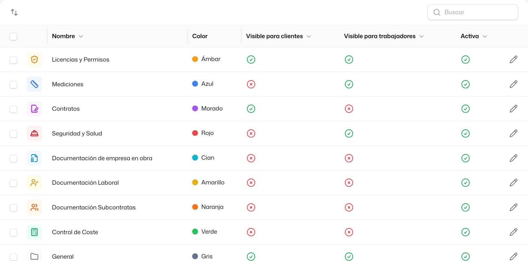Click pencil icon for Documentación Laboral
This screenshot has height=261, width=528.
point(513,183)
